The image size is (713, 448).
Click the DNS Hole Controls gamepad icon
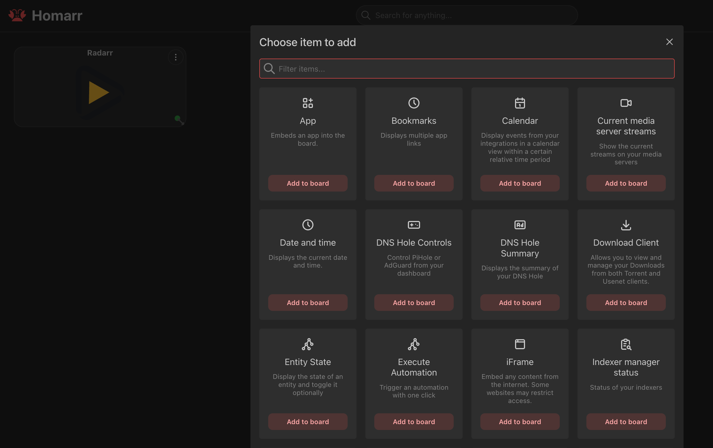click(x=414, y=225)
